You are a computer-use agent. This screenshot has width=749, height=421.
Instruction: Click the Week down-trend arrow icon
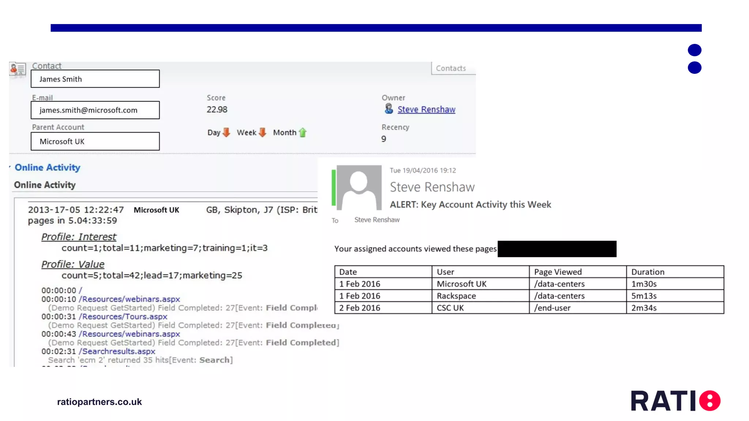tap(263, 132)
